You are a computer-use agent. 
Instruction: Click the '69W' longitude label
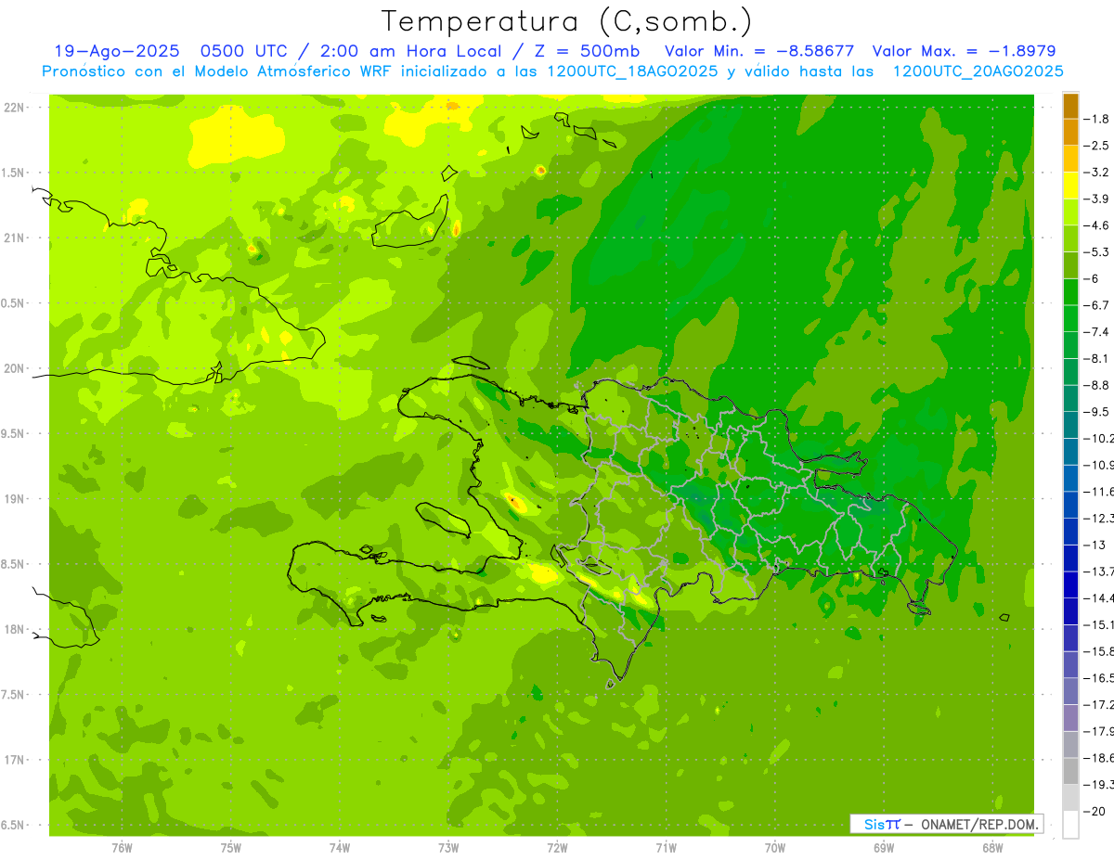tap(884, 848)
